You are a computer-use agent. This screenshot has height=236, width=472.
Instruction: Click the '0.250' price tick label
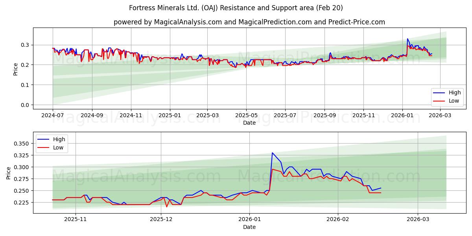pyautogui.click(x=22, y=191)
